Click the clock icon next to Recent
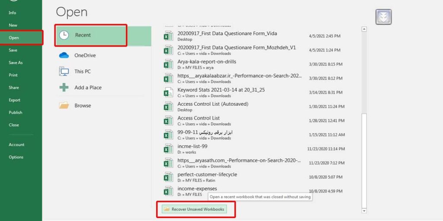443x221 pixels. 64,35
